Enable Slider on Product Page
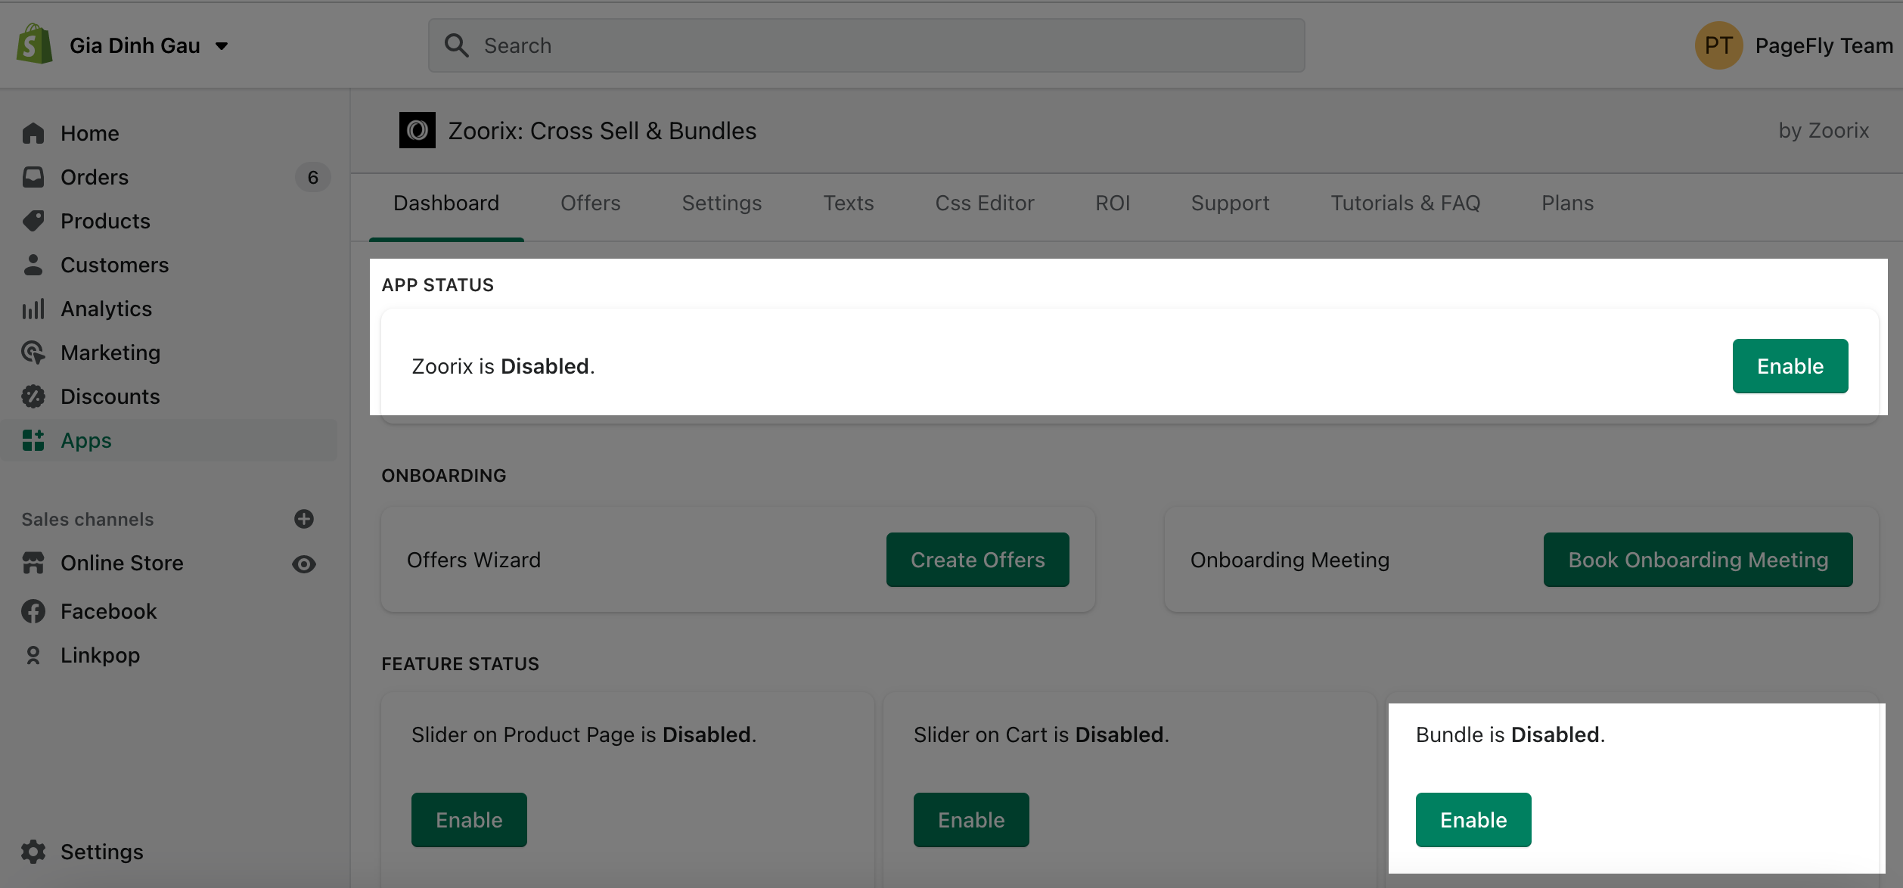Image resolution: width=1903 pixels, height=888 pixels. (469, 820)
